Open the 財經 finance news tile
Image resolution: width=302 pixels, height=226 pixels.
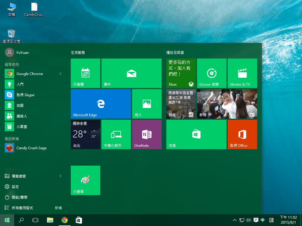(181, 104)
